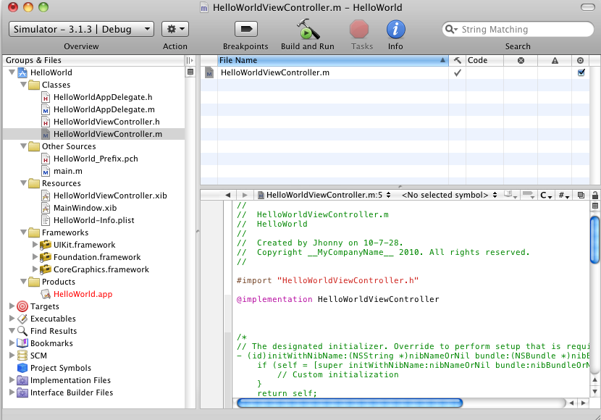601x420 pixels.
Task: Click the Executables icon
Action: [22, 319]
